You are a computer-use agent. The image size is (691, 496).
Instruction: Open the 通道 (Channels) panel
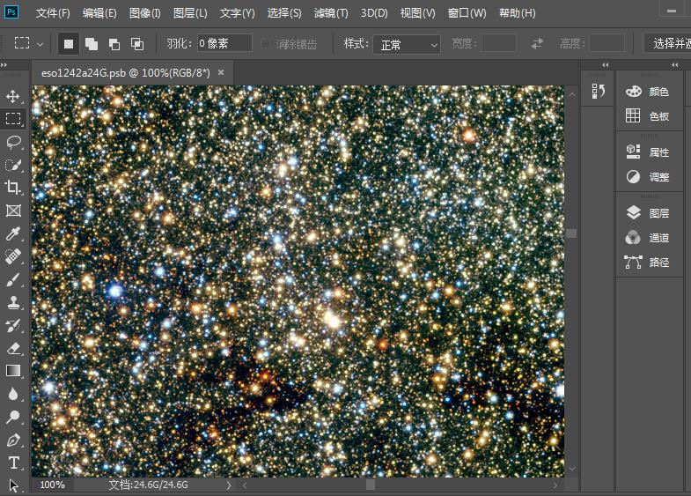648,238
